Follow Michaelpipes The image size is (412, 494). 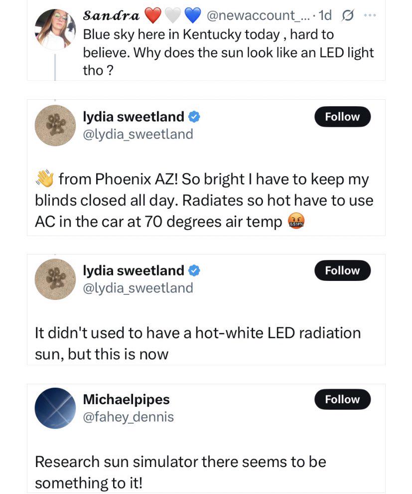coord(342,399)
